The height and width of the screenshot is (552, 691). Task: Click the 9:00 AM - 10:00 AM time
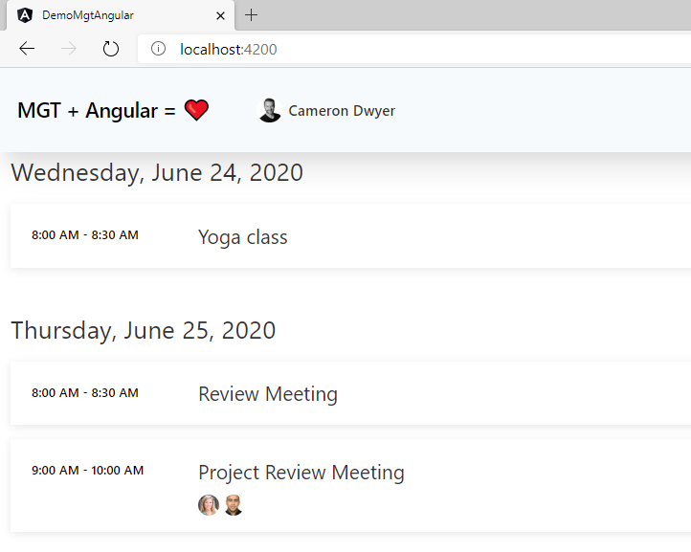87,470
